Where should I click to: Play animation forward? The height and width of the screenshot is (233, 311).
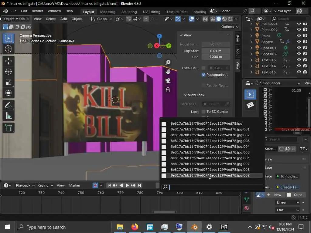[127, 185]
